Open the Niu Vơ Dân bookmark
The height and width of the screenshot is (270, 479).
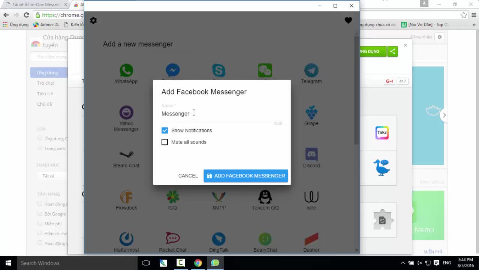tap(424, 24)
